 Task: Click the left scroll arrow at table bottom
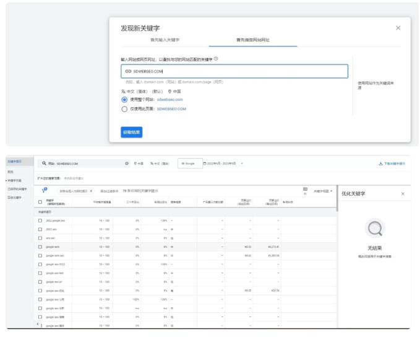(38, 324)
